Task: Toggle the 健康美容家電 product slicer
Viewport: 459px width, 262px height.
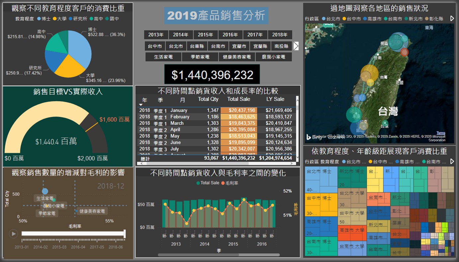Action: point(237,57)
